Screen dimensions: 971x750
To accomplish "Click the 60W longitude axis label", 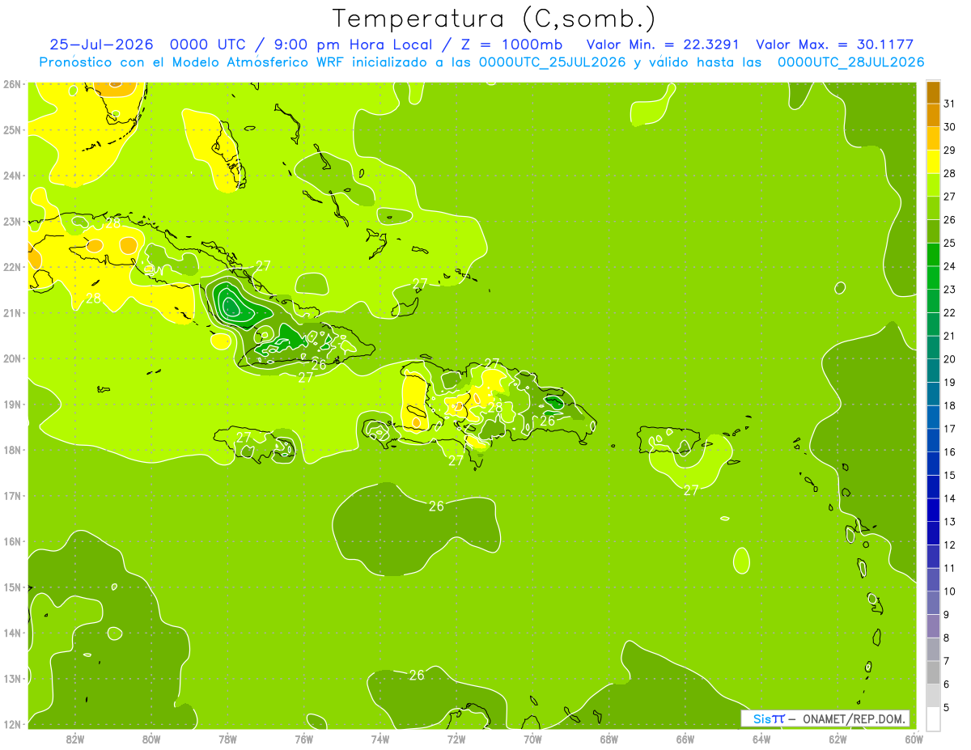I will click(914, 738).
